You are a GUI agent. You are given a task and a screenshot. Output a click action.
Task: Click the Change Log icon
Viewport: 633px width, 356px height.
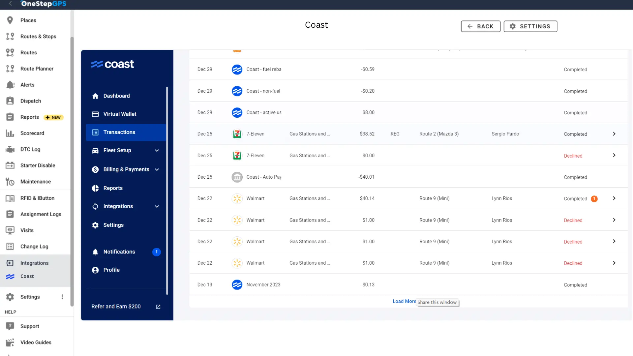coord(10,247)
